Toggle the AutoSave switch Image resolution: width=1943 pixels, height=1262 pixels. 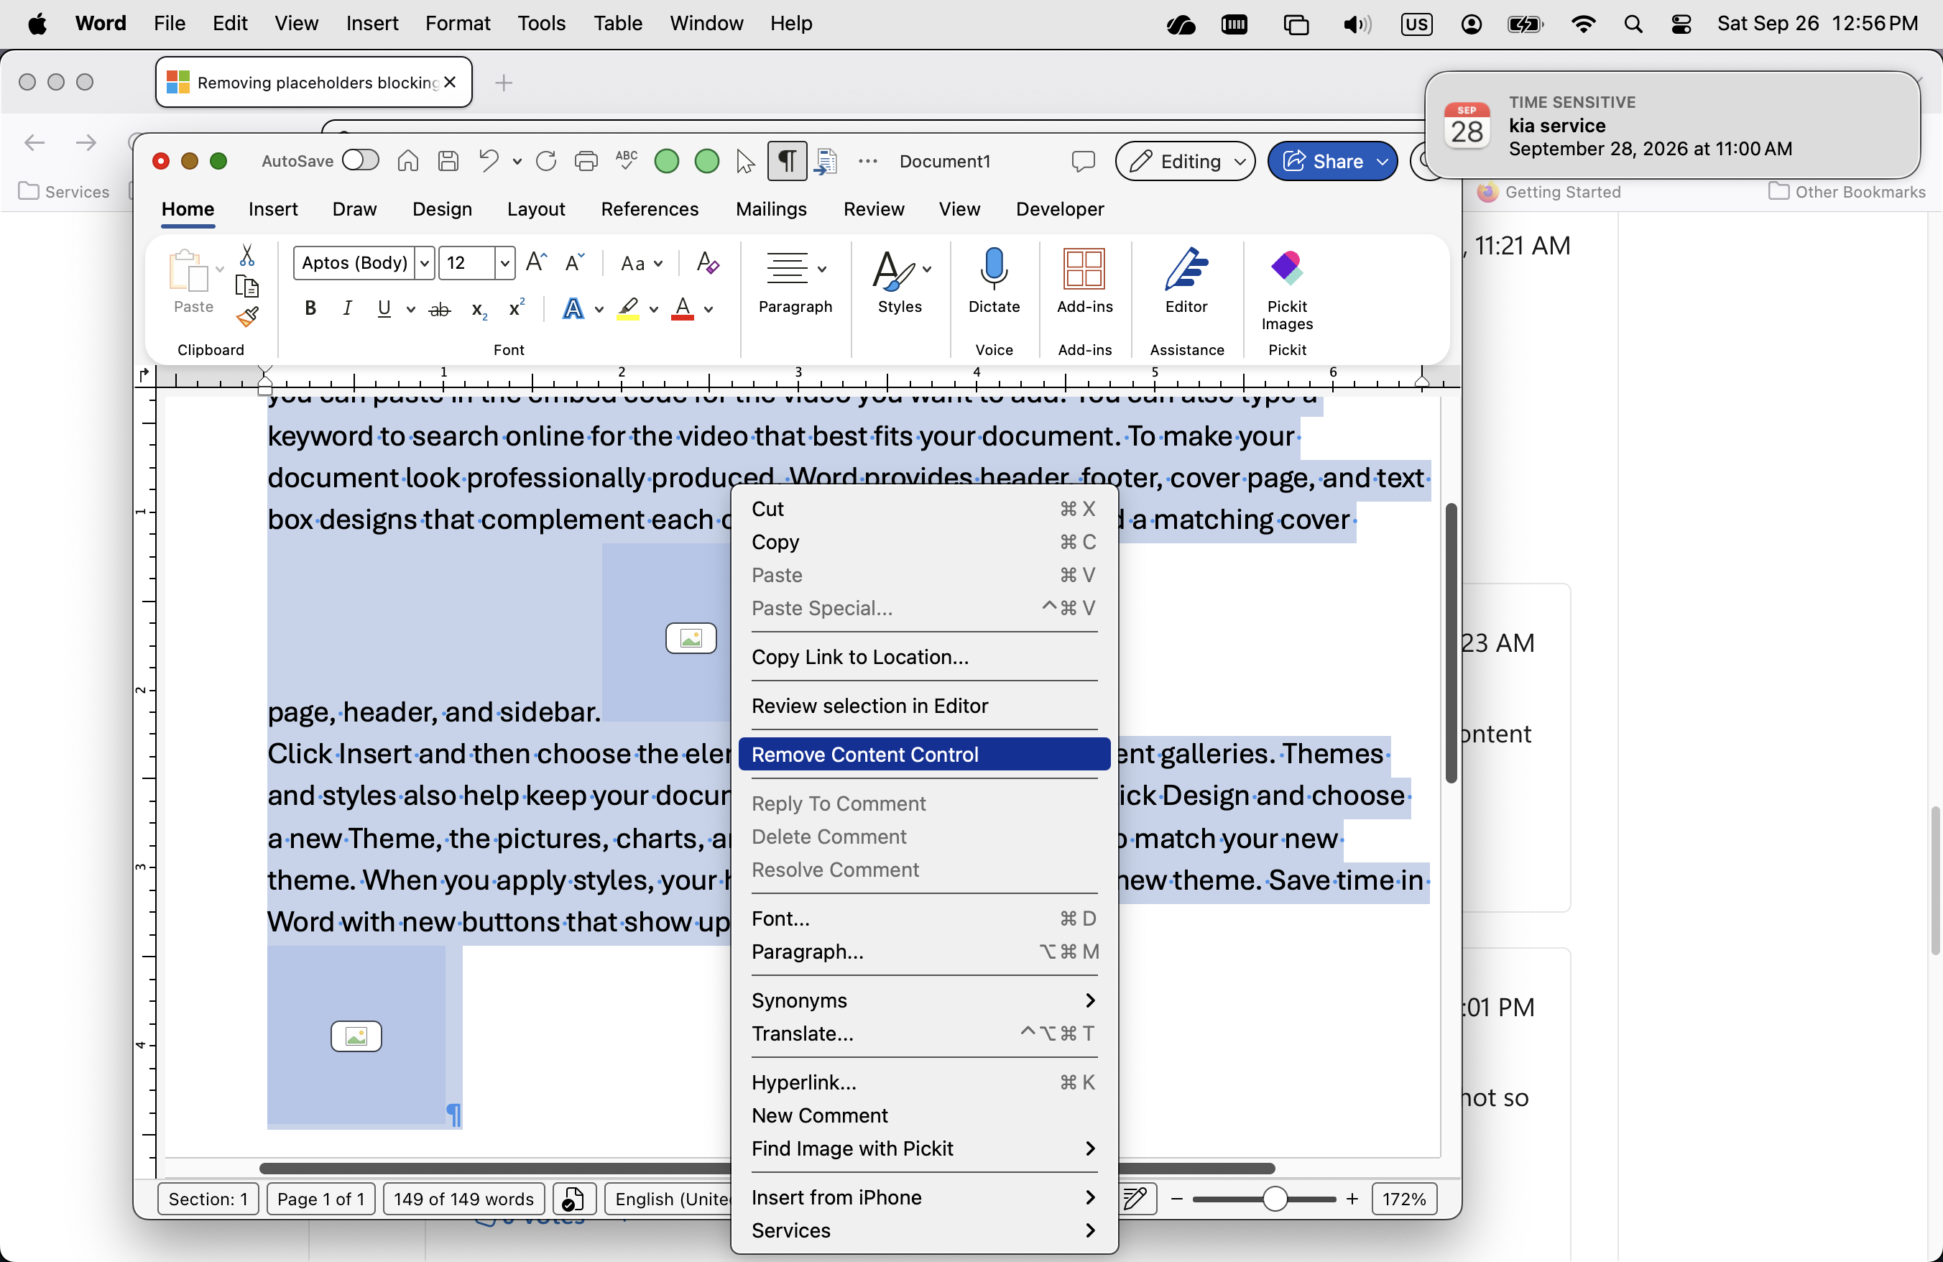(x=360, y=160)
